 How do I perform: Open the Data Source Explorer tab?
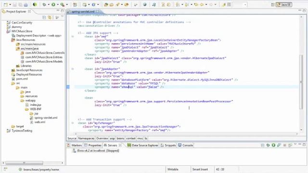click(x=143, y=145)
